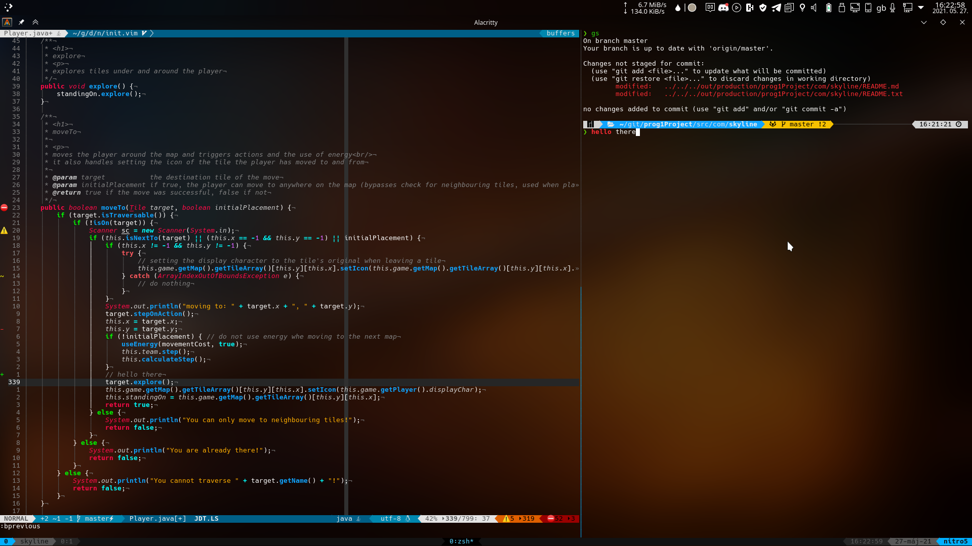972x546 pixels.
Task: Expand hidden system tray icons arrow
Action: point(921,8)
